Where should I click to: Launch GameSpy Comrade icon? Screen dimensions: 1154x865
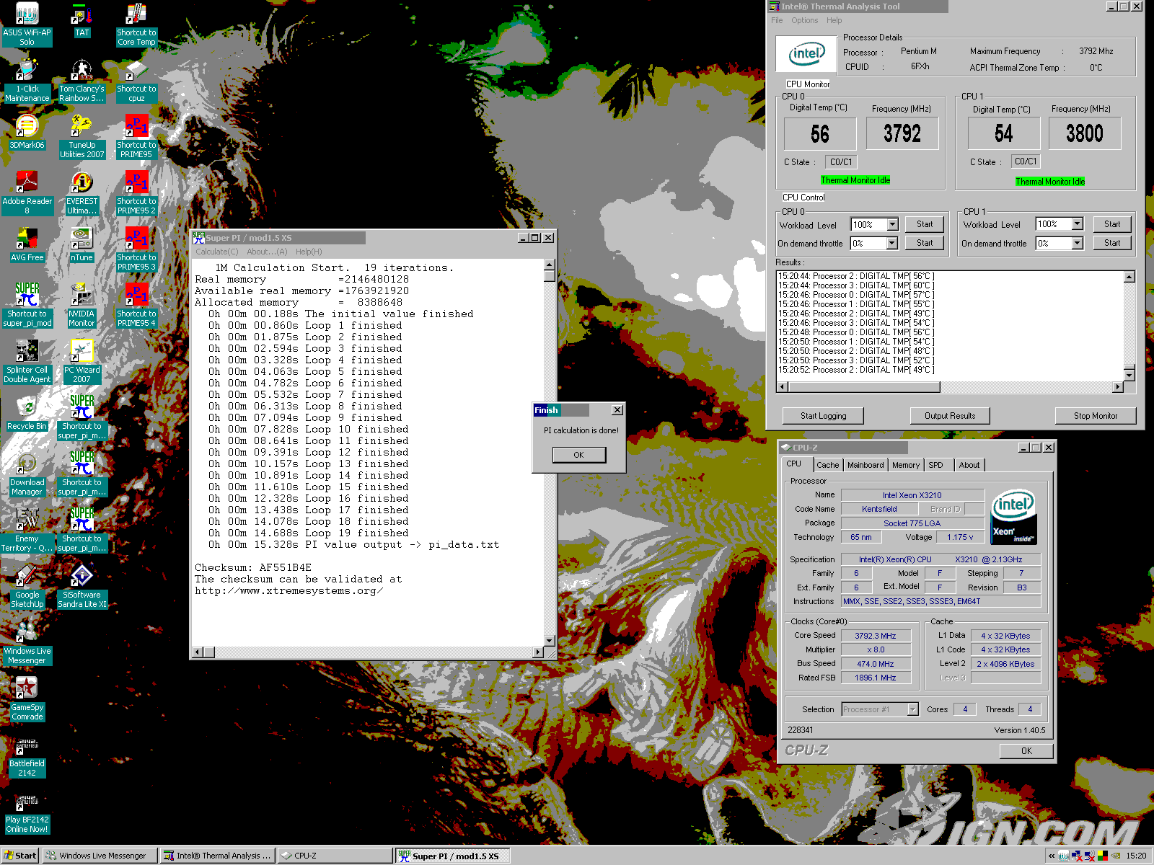point(27,699)
